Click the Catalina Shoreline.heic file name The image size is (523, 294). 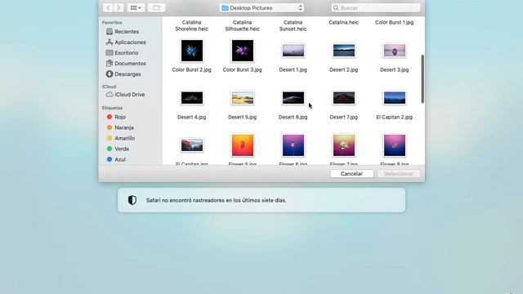click(x=192, y=25)
